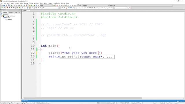
Task: Click the Rebuild icon
Action: 36,5
